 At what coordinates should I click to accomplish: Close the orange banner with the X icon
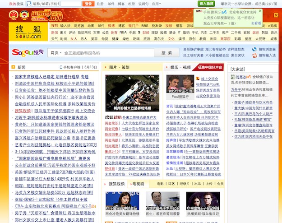(276, 15)
